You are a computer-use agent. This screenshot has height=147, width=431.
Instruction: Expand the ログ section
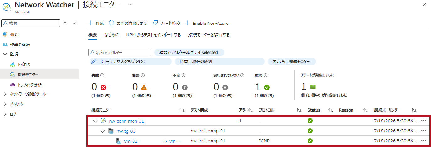click(x=5, y=114)
